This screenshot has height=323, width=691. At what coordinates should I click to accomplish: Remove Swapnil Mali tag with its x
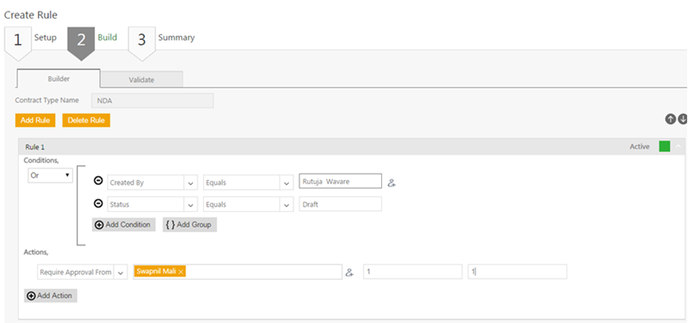[180, 272]
